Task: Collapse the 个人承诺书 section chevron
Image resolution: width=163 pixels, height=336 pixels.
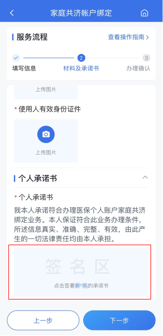Action: coord(145,177)
